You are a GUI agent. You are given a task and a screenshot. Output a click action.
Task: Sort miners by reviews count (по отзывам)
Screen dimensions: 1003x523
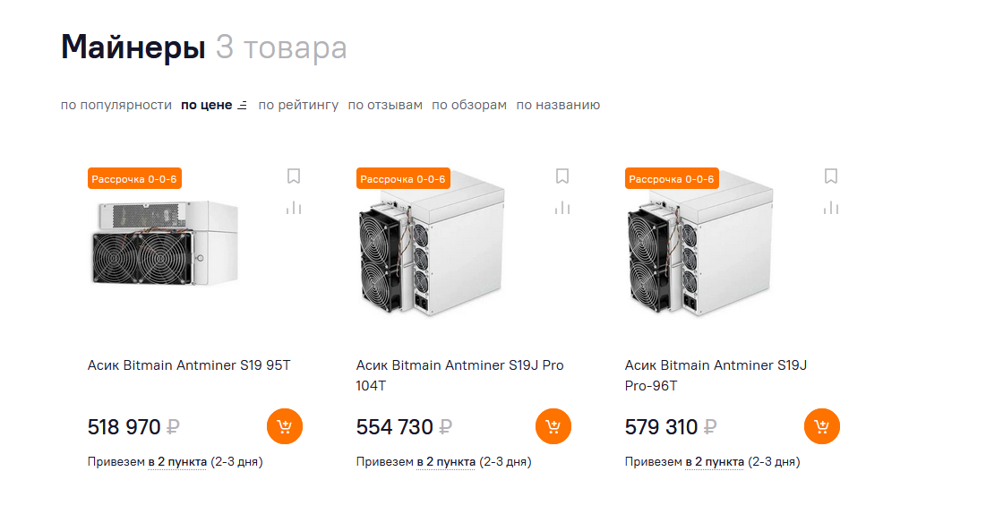(385, 105)
